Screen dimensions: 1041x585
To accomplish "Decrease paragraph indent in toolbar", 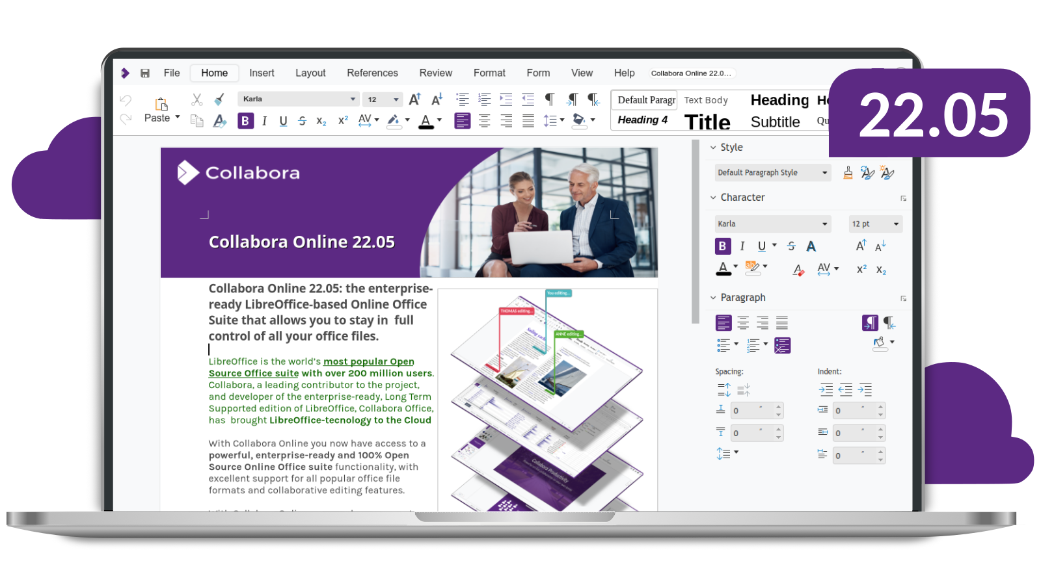I will [x=528, y=99].
